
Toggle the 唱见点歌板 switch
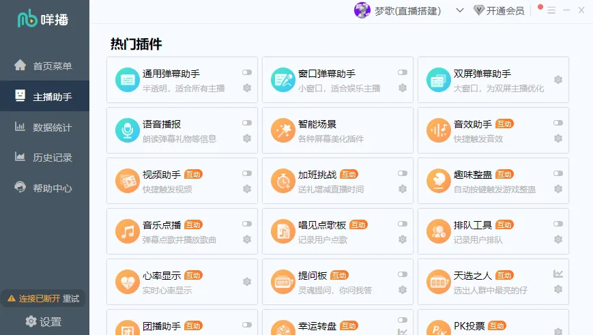click(x=403, y=224)
